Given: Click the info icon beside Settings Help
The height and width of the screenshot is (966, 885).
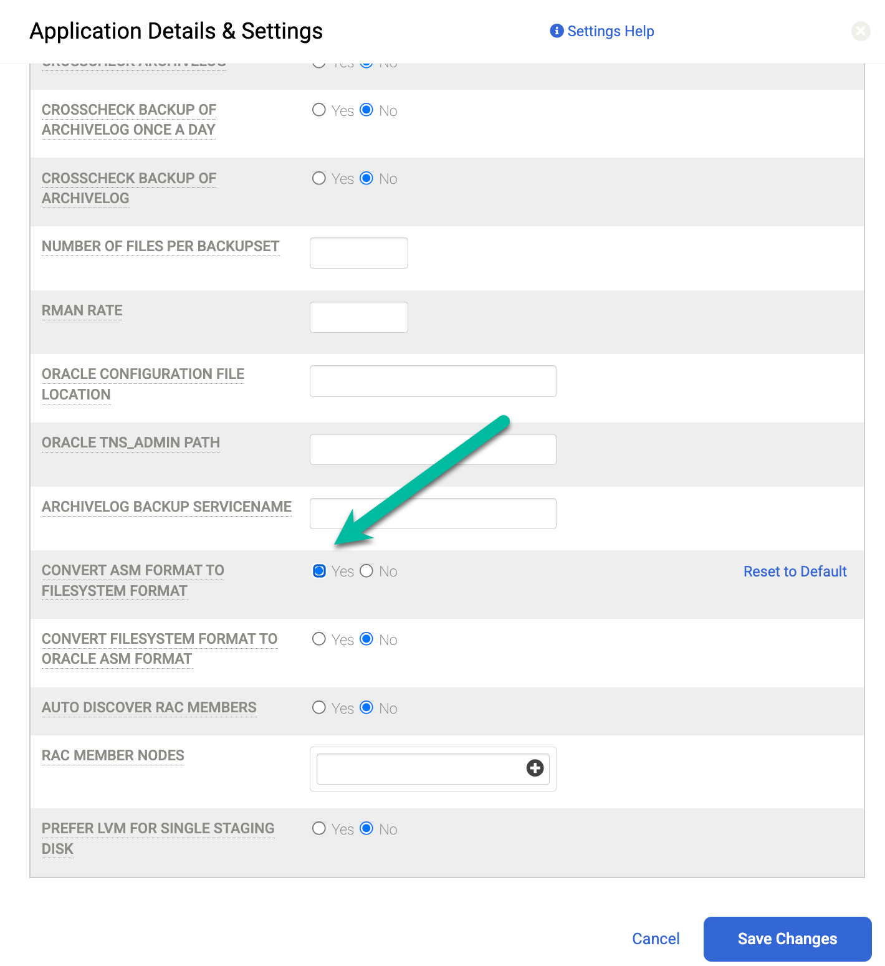Looking at the screenshot, I should tap(556, 31).
